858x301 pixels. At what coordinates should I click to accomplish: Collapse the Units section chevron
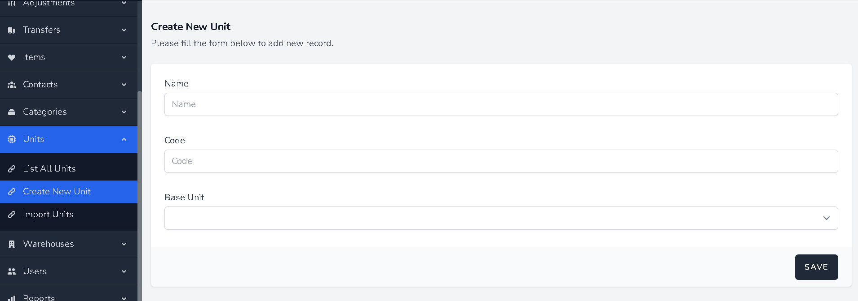124,139
